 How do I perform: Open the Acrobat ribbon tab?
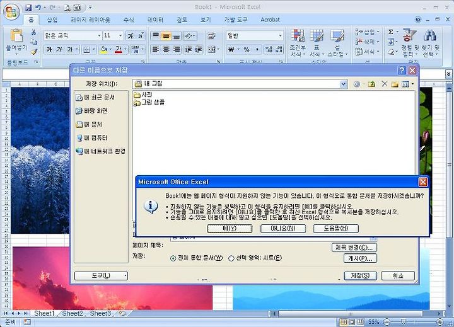tap(270, 20)
